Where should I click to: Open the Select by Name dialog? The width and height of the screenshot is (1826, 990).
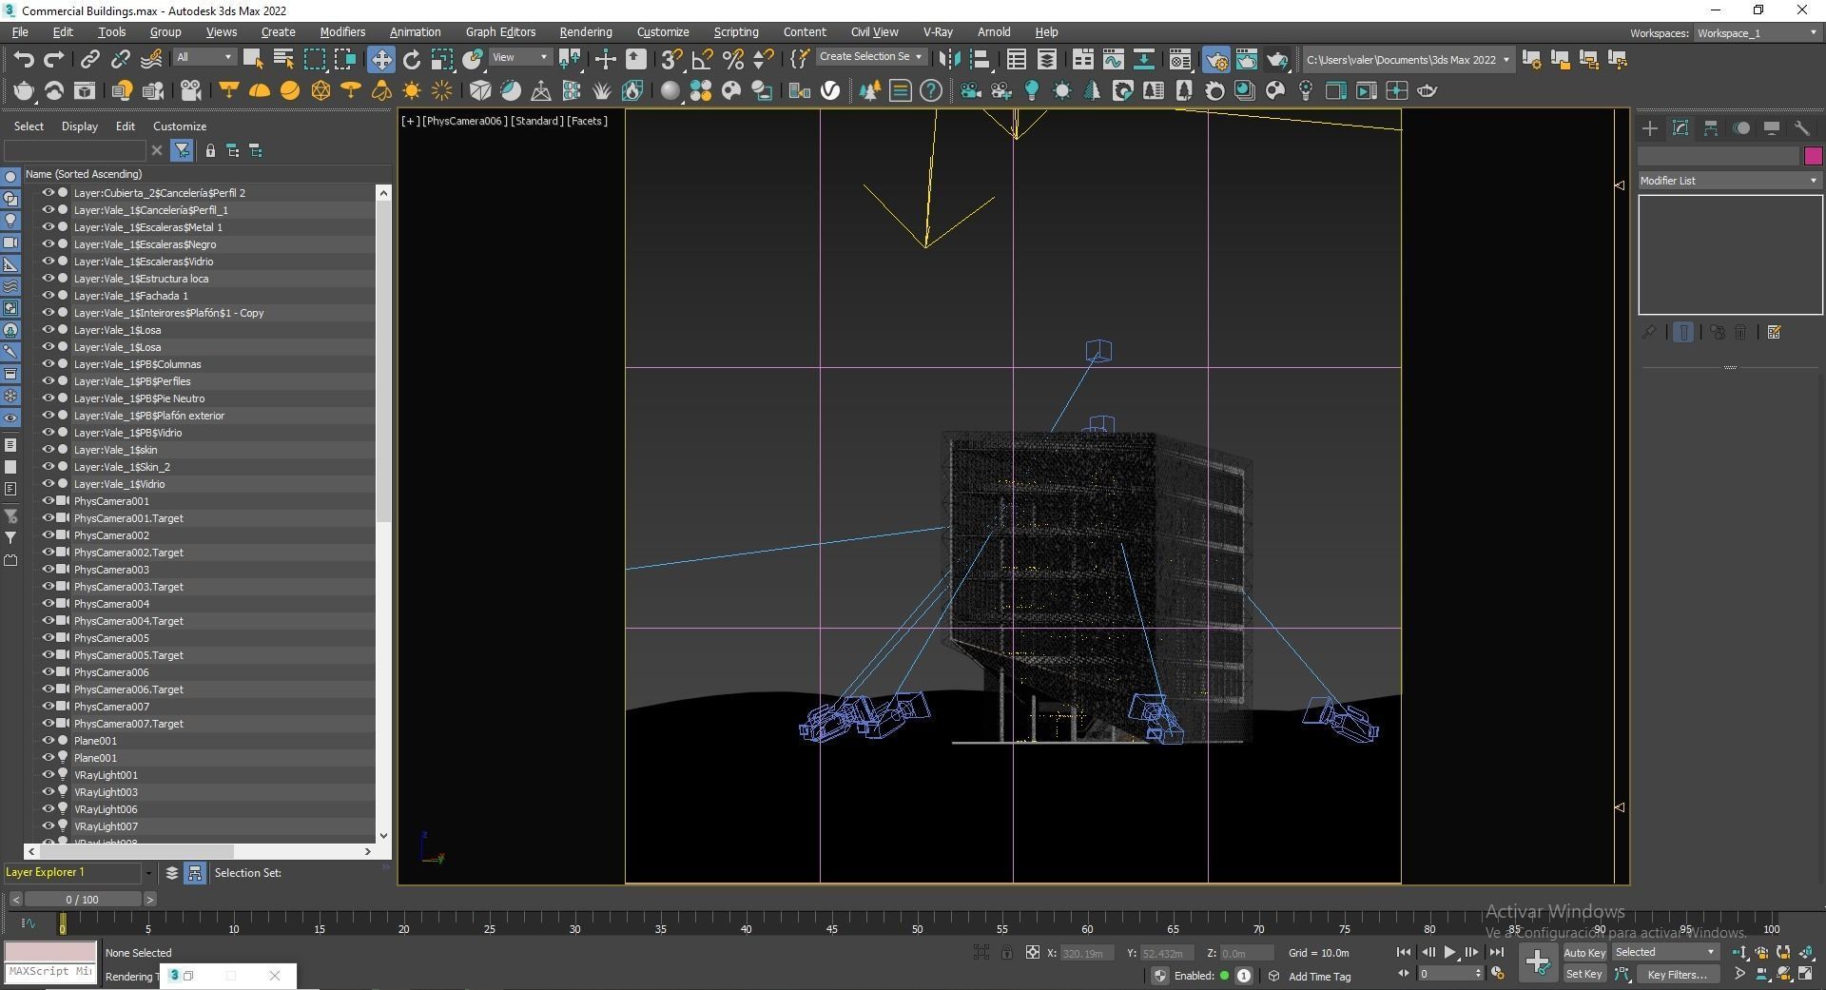pos(283,60)
